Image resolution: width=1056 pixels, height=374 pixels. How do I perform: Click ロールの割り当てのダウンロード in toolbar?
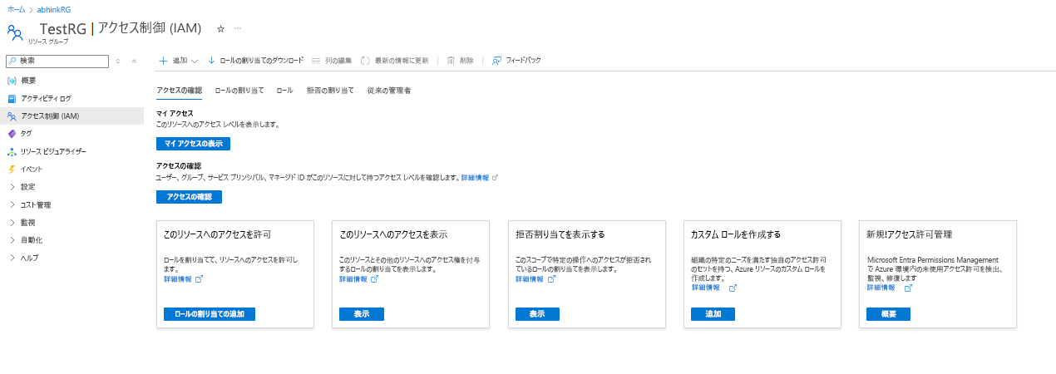coord(255,61)
